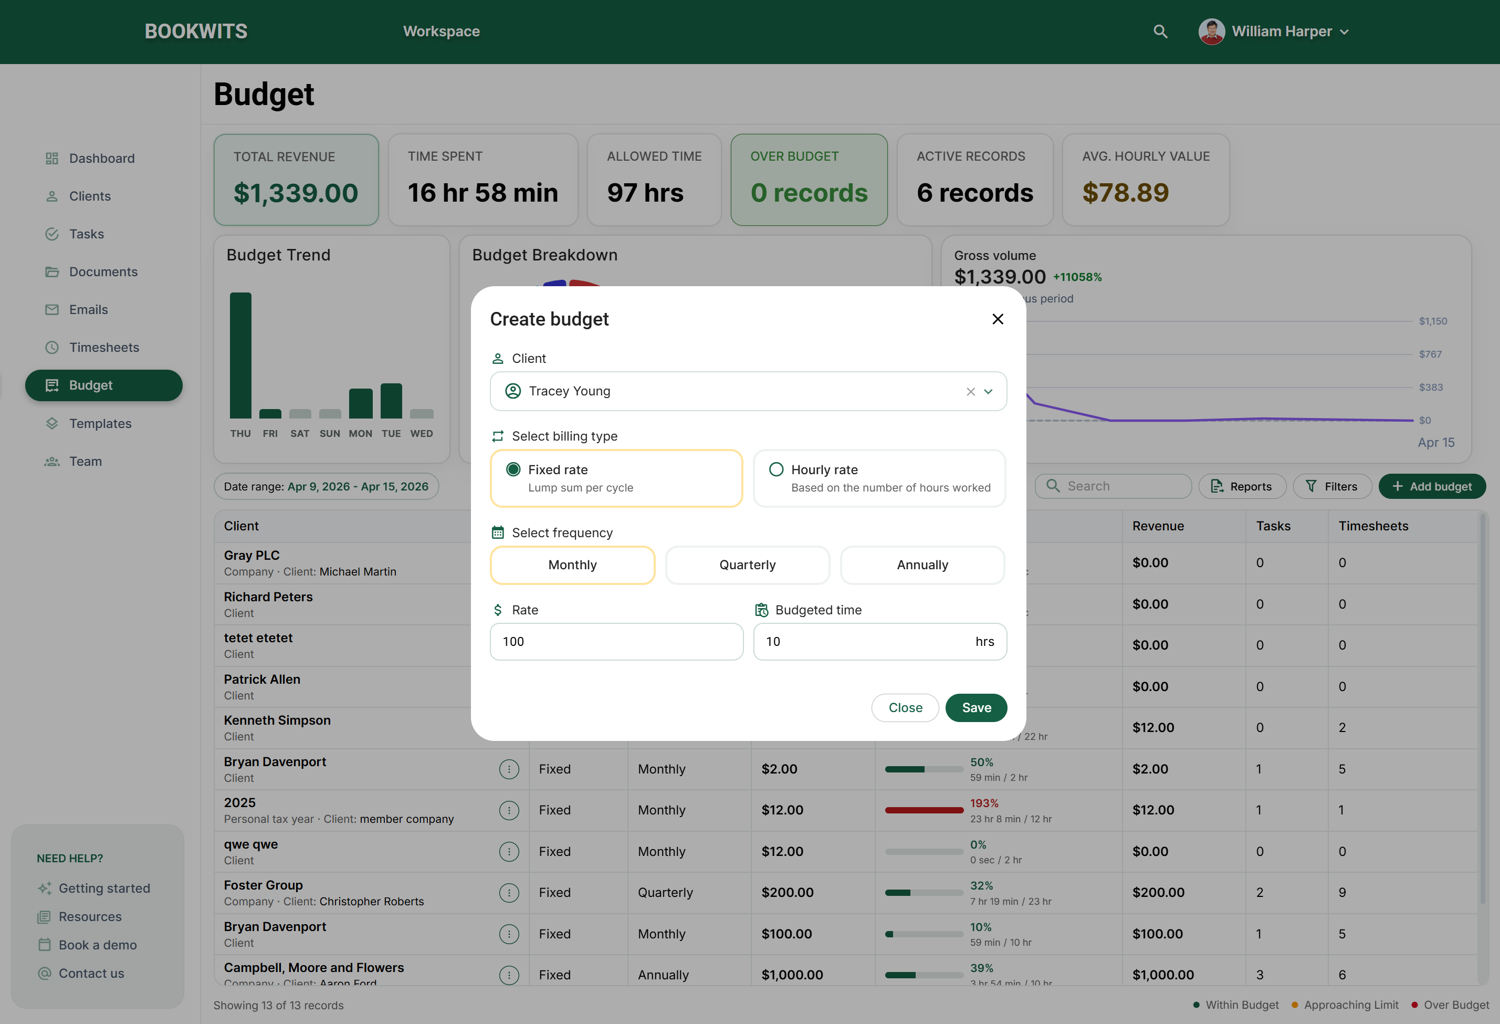
Task: Go to Documents in sidebar
Action: tap(103, 272)
